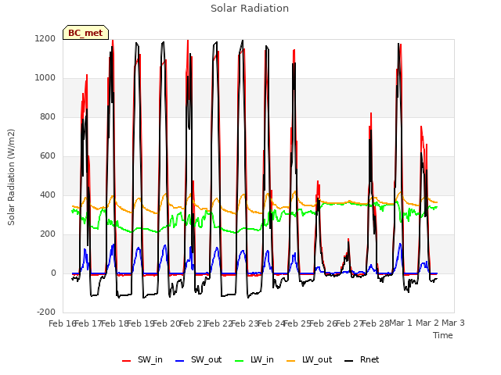Click the Mar 3 x-axis label
This screenshot has height=375, width=501.
point(453,323)
